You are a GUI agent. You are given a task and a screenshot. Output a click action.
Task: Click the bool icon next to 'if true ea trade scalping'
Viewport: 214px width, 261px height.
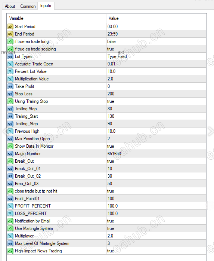click(10, 49)
